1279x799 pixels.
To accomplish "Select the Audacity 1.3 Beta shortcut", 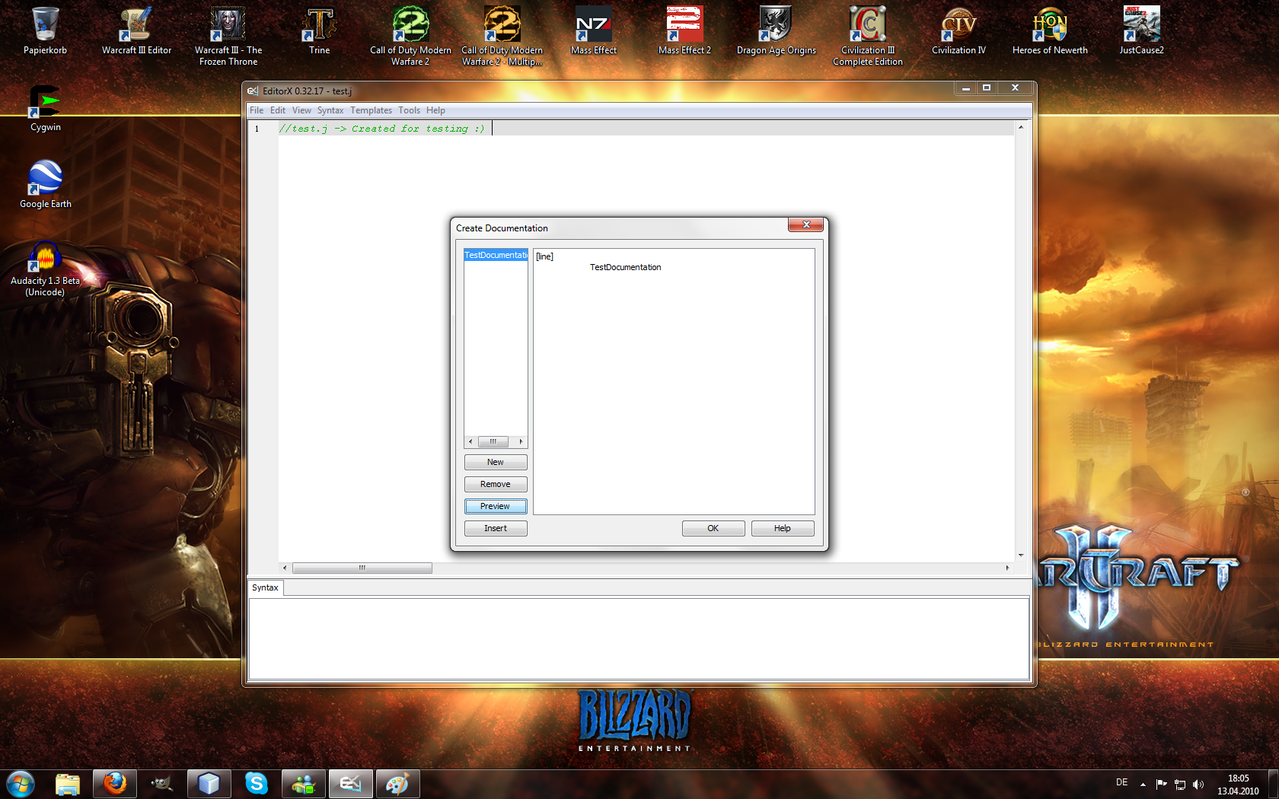I will (45, 268).
